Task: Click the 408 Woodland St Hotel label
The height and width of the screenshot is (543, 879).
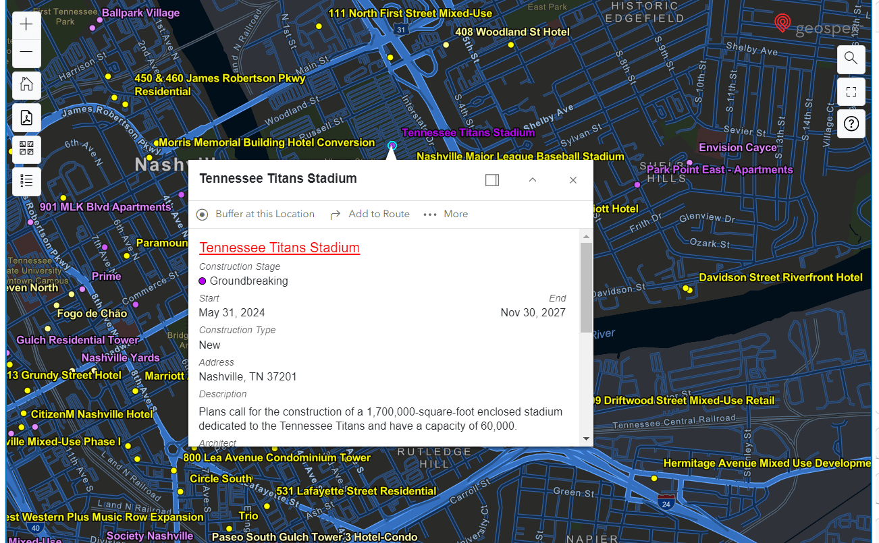Action: [x=512, y=32]
